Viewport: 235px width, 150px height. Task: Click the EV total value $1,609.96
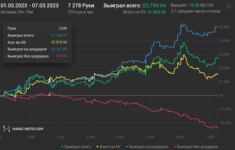157,12
